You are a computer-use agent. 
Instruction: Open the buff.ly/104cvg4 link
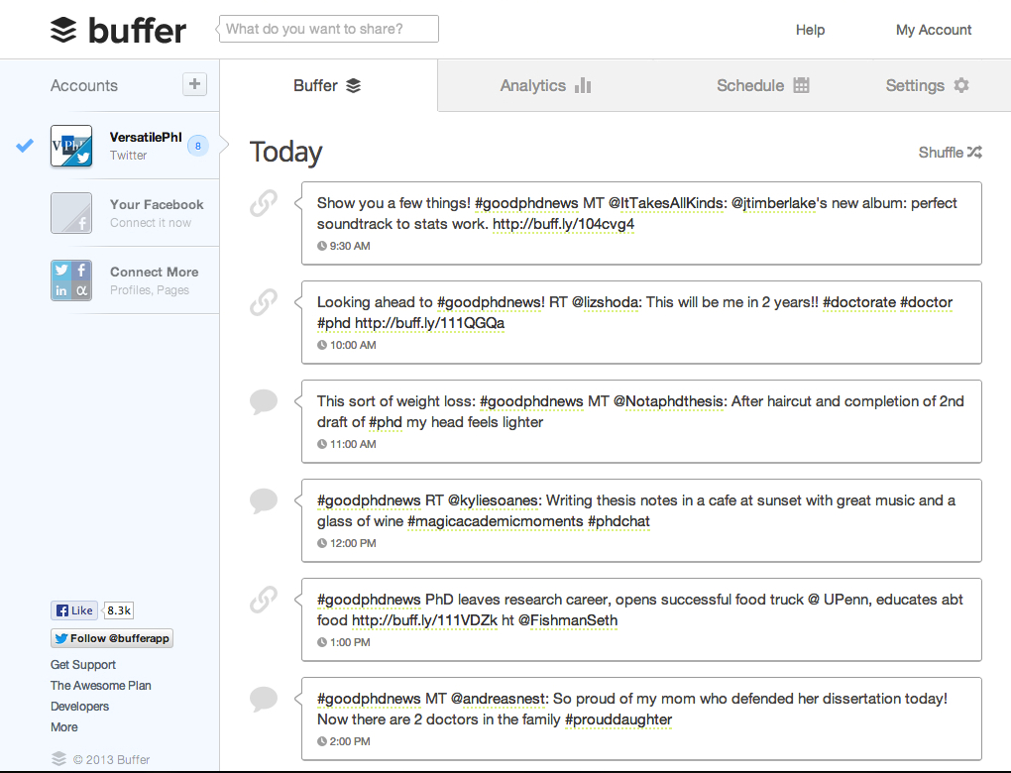(x=564, y=224)
